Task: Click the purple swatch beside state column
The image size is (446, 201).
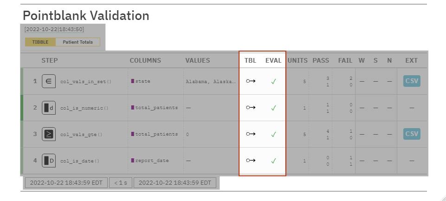Action: point(132,81)
